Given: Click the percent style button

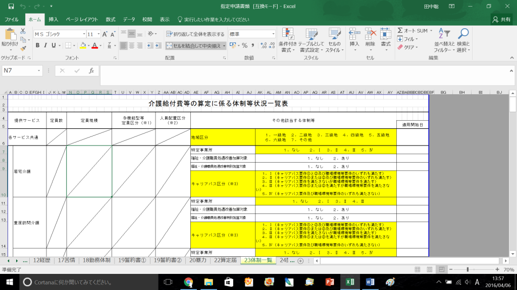Looking at the screenshot, I should tap(244, 45).
